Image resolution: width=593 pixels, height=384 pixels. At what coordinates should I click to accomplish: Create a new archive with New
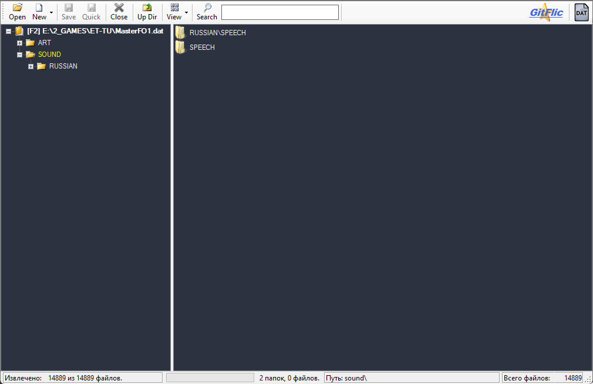[39, 12]
